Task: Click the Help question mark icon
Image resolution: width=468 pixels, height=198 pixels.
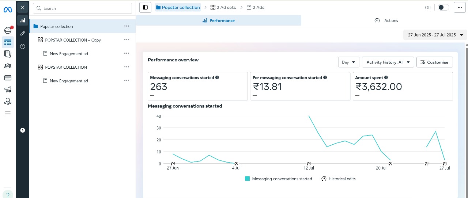Action: [x=8, y=195]
